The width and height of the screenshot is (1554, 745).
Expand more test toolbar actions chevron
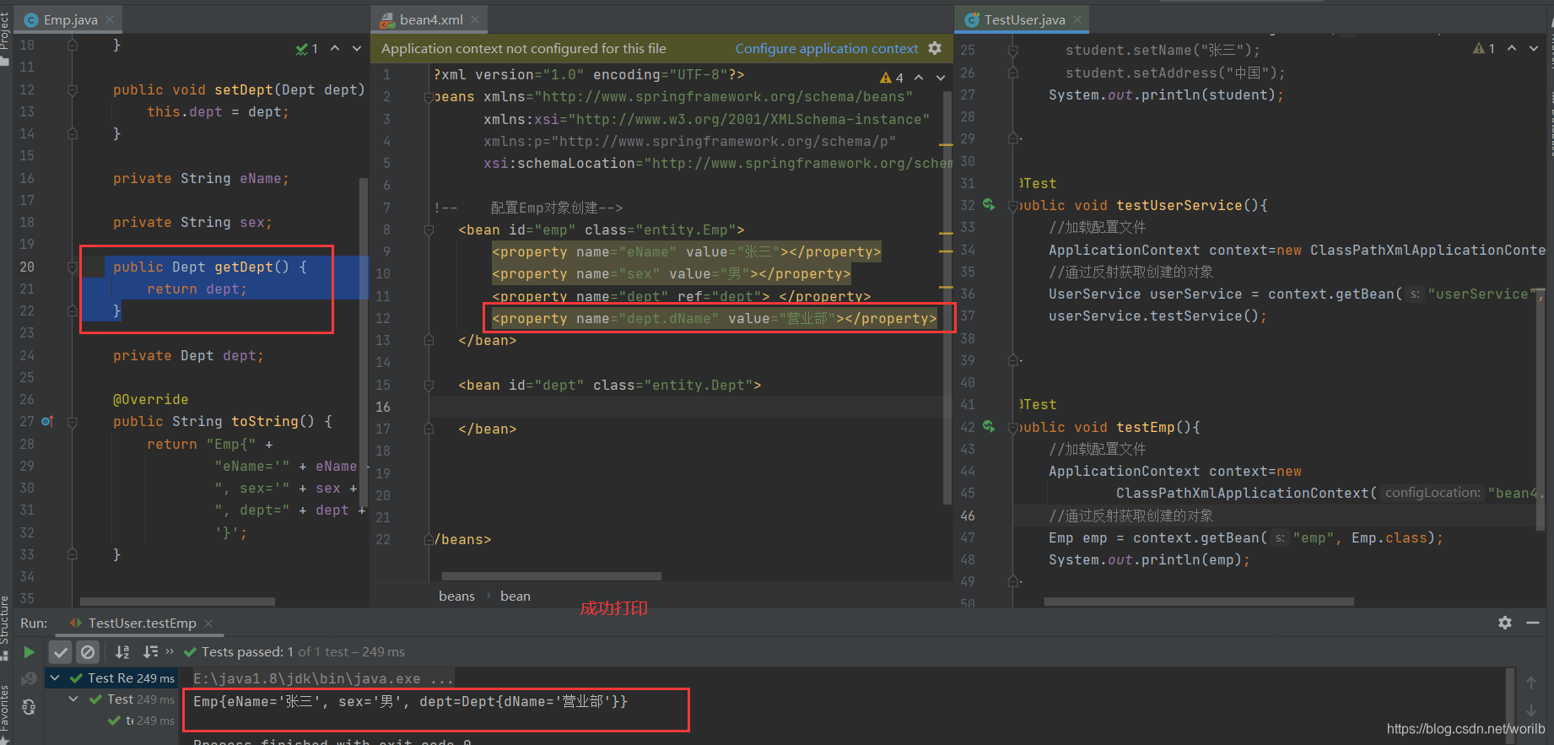pos(170,651)
